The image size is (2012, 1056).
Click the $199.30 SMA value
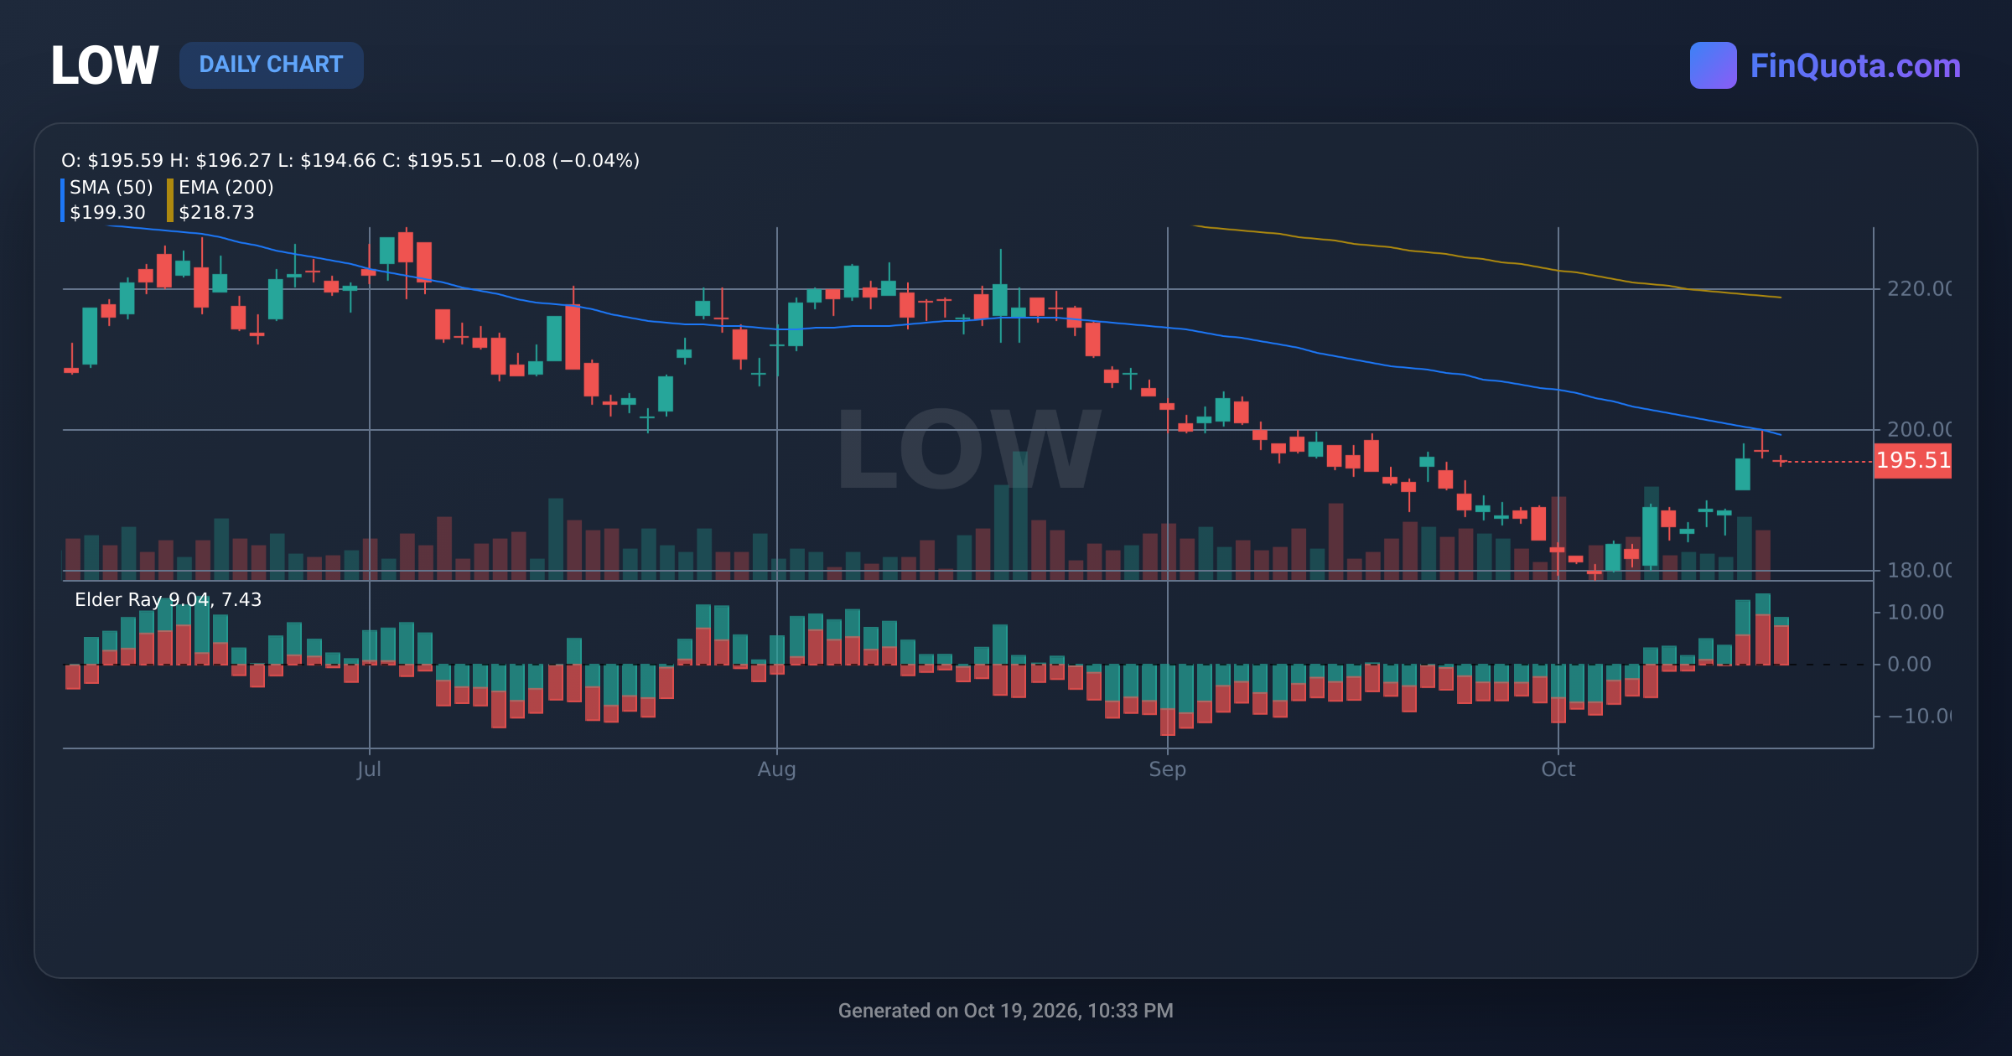pyautogui.click(x=107, y=212)
